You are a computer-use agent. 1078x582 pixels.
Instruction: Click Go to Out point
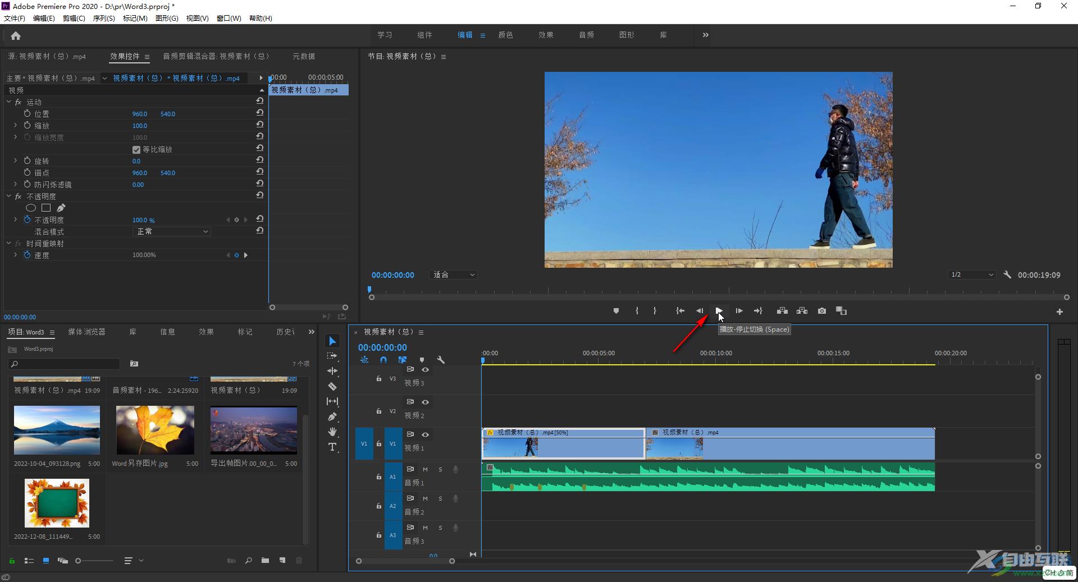(x=758, y=311)
